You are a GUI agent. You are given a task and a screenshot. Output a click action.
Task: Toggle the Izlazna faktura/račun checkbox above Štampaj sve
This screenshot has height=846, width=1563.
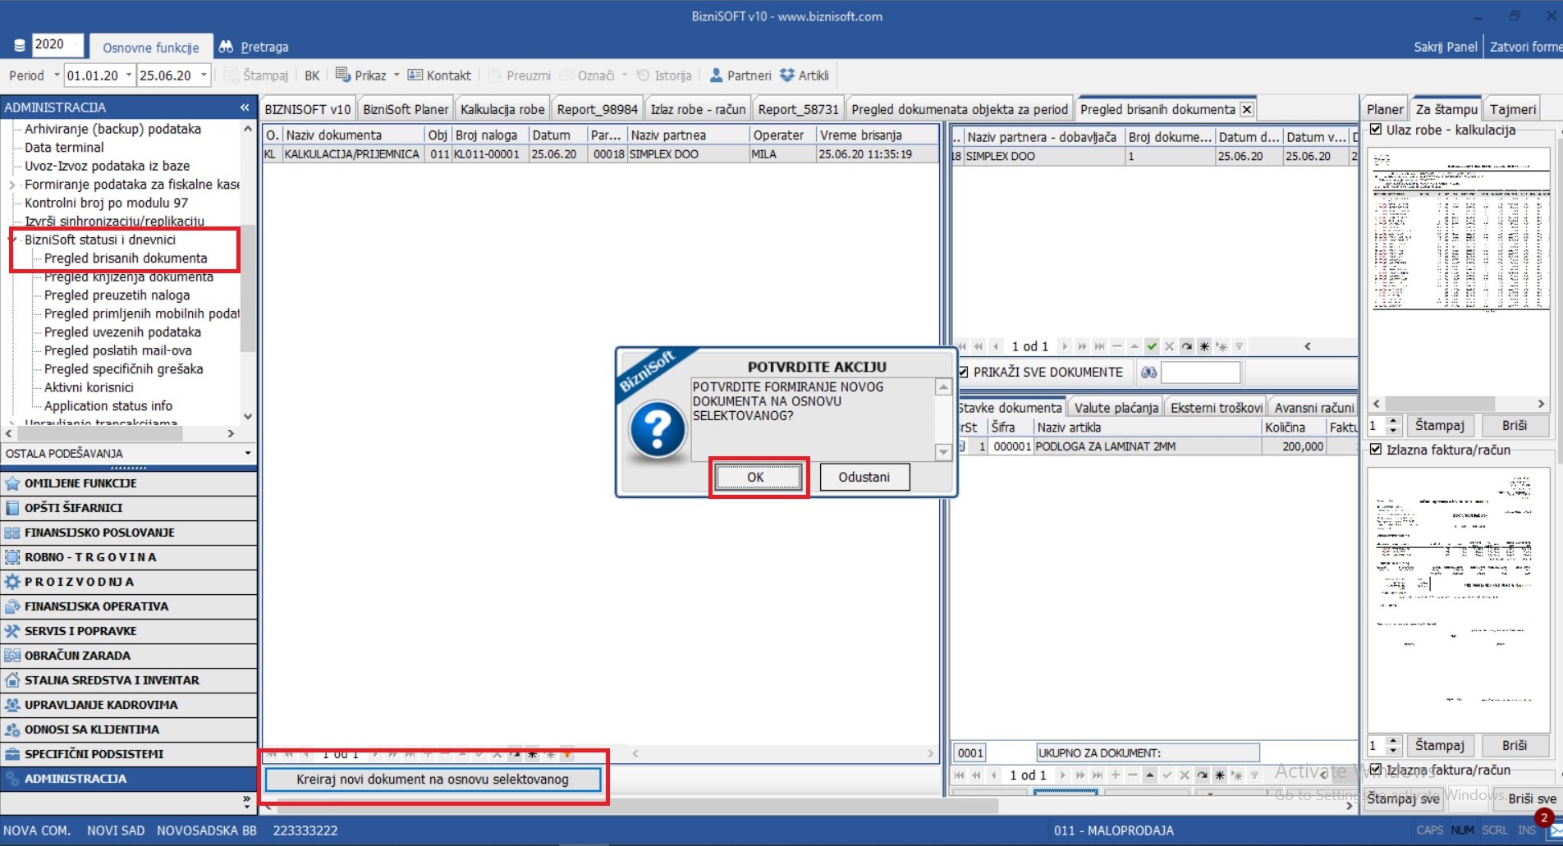[x=1376, y=770]
